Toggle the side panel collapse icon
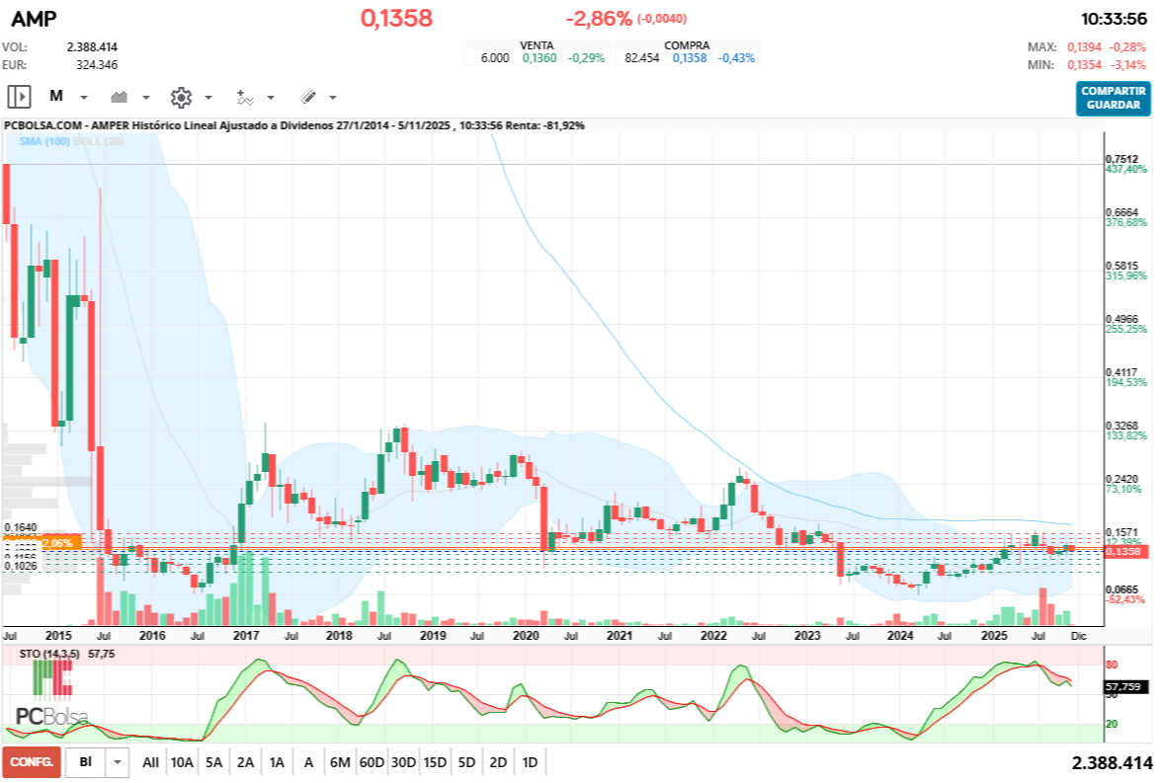Image resolution: width=1166 pixels, height=783 pixels. [19, 97]
